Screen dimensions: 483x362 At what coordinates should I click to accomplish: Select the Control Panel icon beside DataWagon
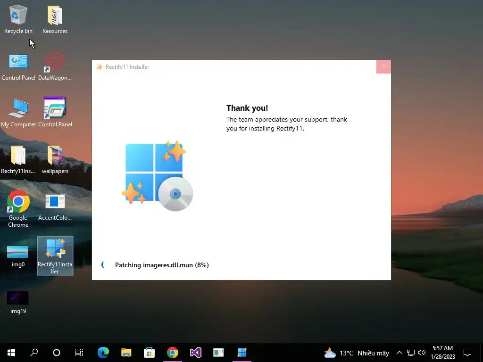click(18, 66)
